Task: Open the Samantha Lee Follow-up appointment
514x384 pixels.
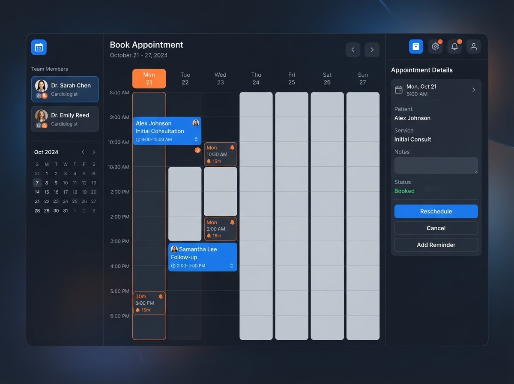Action: tap(203, 257)
